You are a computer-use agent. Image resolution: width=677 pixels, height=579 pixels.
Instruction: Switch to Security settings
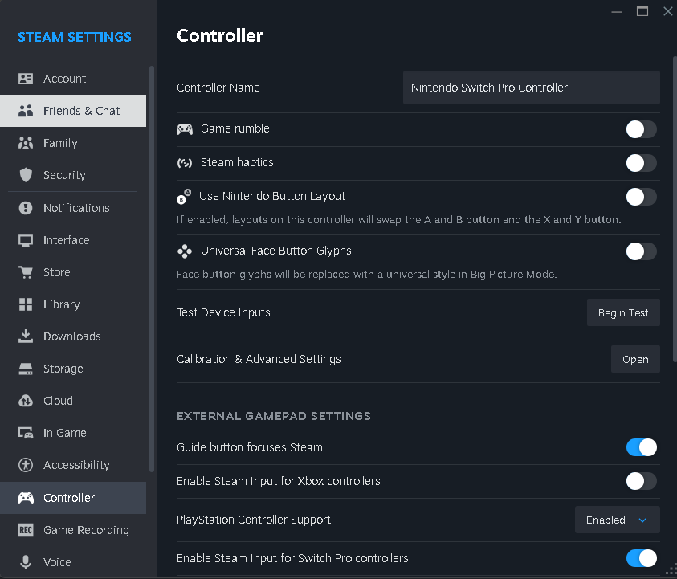coord(73,175)
